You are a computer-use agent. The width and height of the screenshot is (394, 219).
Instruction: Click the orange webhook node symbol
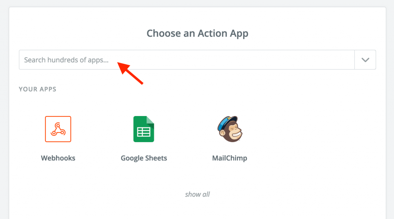tap(58, 129)
